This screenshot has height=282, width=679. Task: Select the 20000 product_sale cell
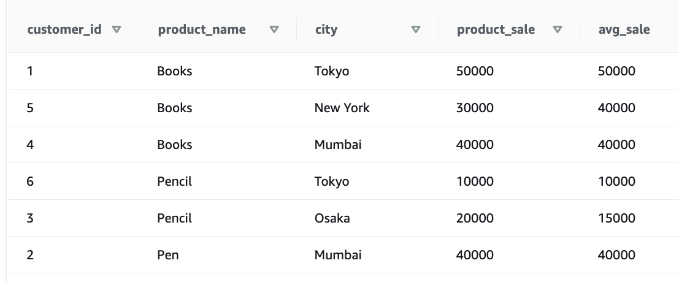[475, 218]
